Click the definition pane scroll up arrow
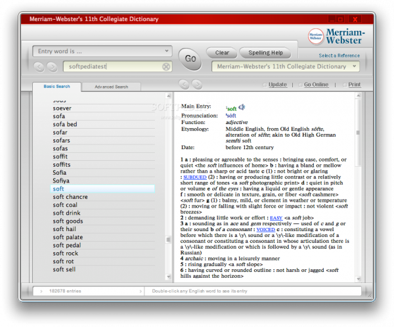394x327 pixels. 359,95
